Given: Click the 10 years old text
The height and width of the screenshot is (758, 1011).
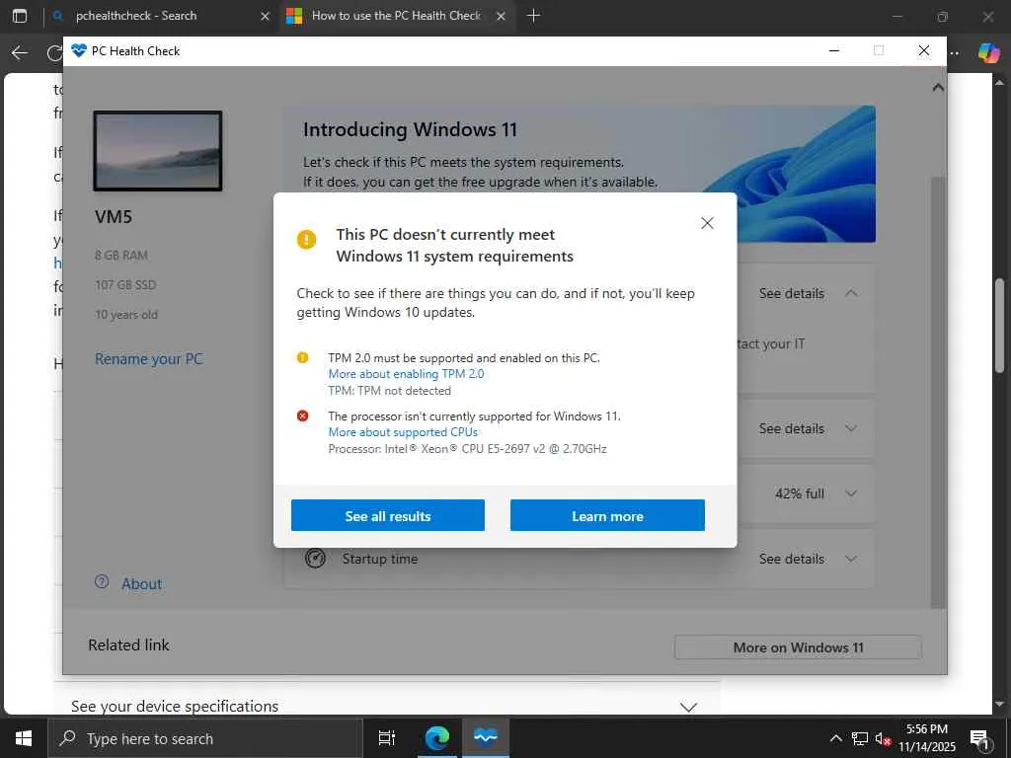Looking at the screenshot, I should point(126,315).
